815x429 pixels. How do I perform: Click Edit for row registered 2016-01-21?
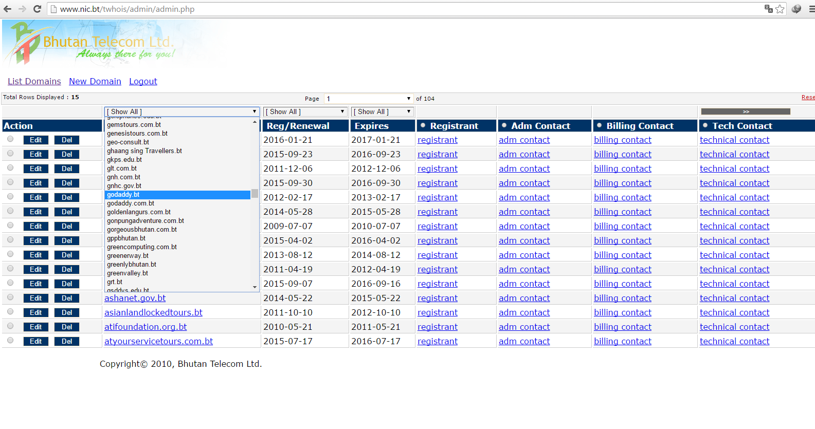pos(36,140)
